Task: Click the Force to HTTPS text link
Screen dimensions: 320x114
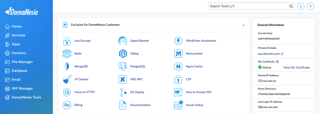Action: 85,92
